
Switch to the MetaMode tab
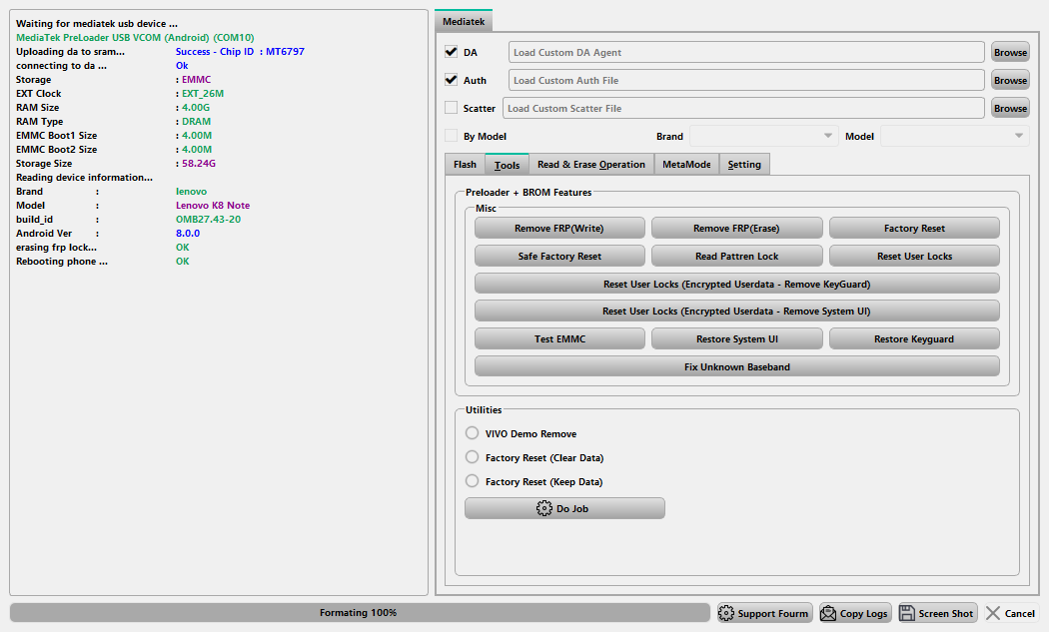click(x=686, y=165)
